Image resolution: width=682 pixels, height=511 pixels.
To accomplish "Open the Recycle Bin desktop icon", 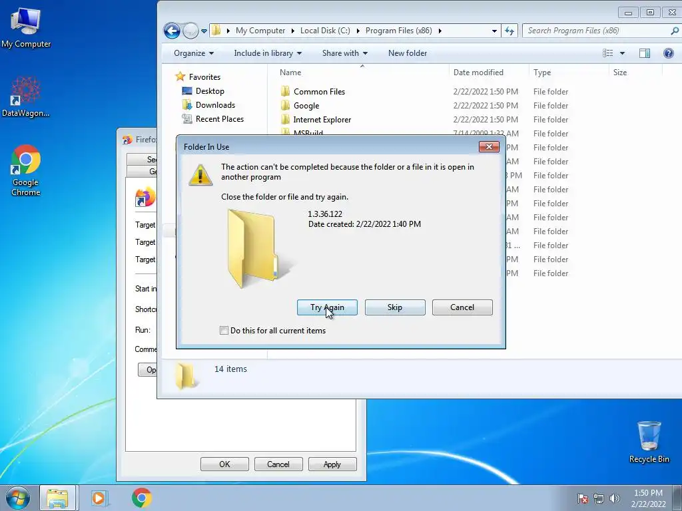I will click(x=649, y=442).
